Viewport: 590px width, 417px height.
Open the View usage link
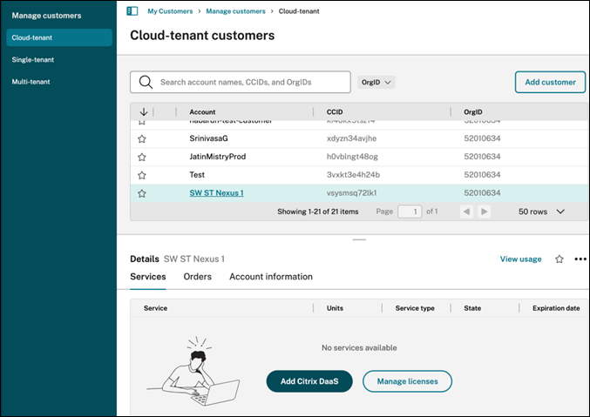pyautogui.click(x=520, y=259)
